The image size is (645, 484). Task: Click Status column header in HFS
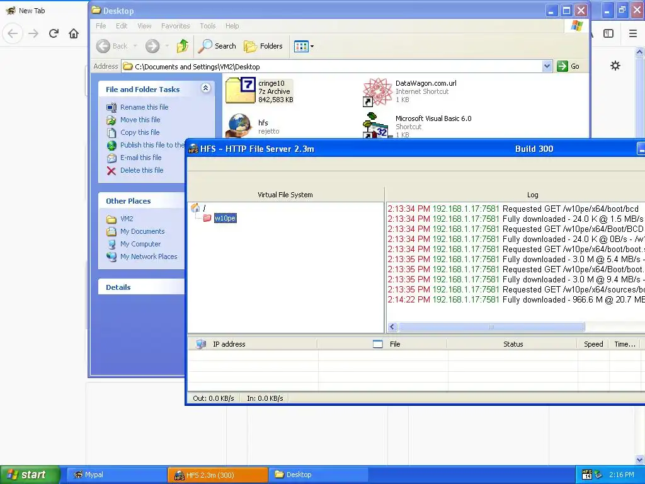click(x=512, y=344)
